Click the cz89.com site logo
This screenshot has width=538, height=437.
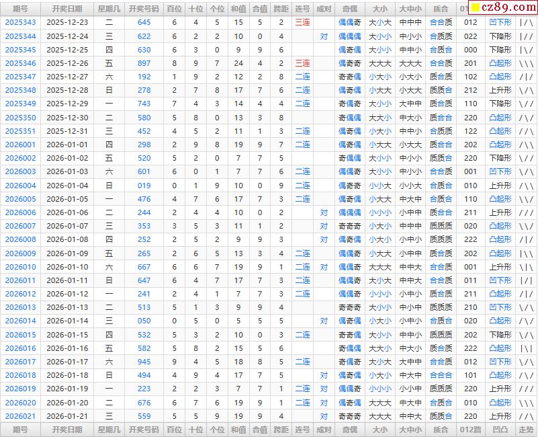pyautogui.click(x=504, y=7)
